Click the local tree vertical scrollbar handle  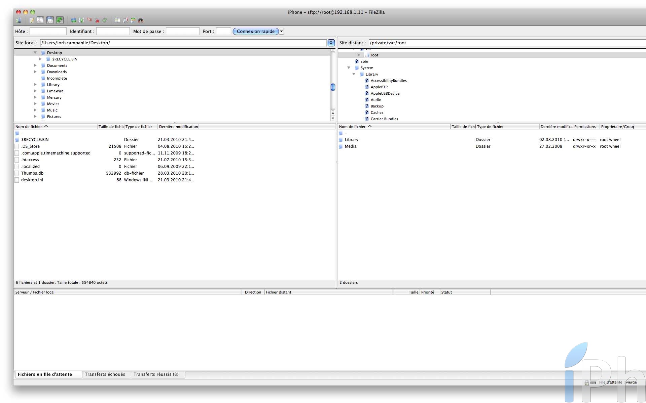click(333, 87)
